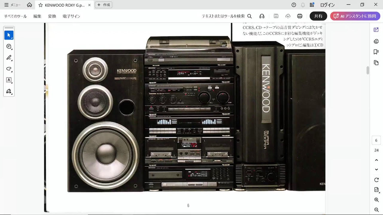The height and width of the screenshot is (215, 383).
Task: Choose the highlighter pen tool
Action: pyautogui.click(x=9, y=57)
